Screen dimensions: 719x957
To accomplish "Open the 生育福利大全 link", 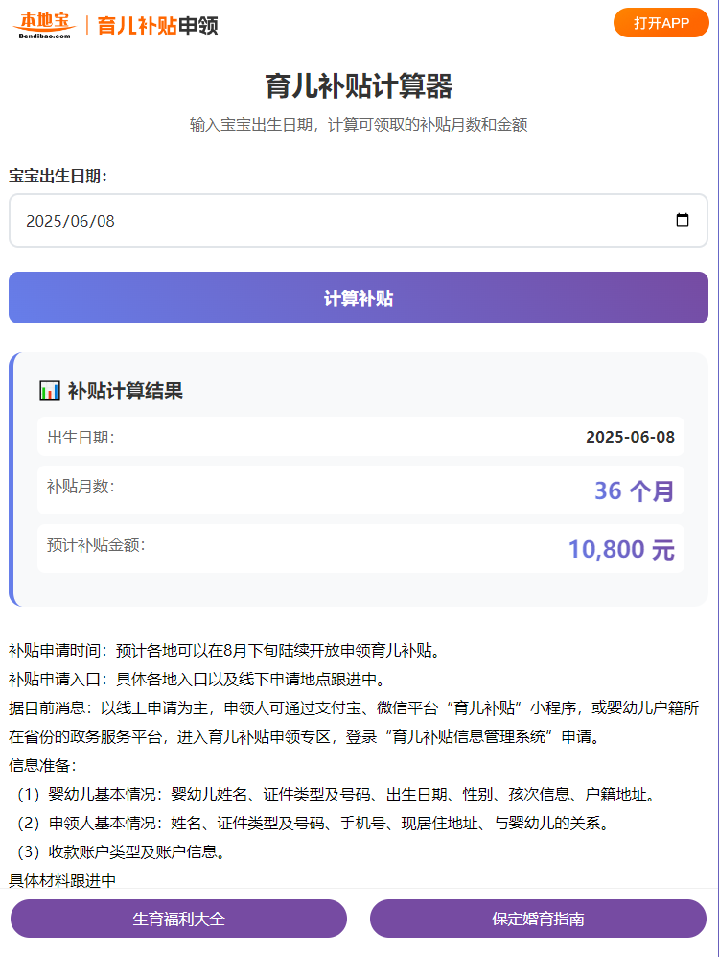I will pos(178,919).
